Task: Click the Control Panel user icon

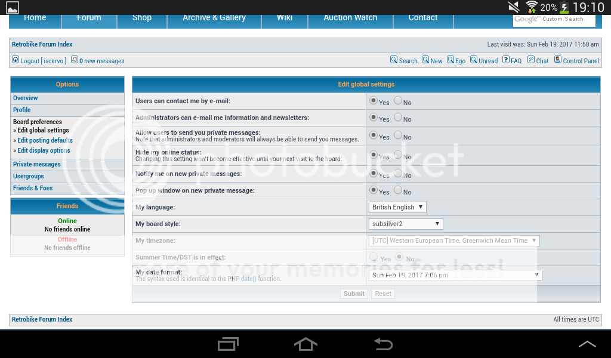Action: pos(558,60)
